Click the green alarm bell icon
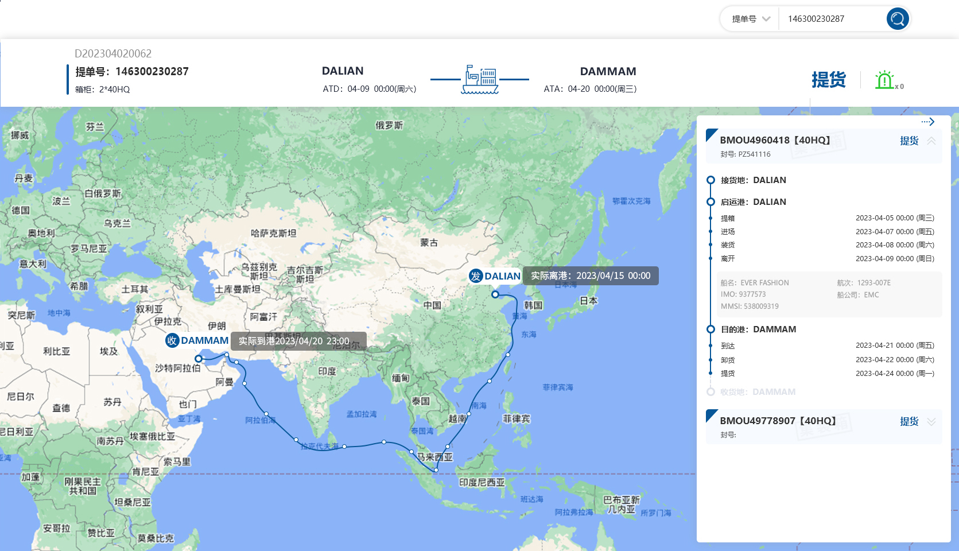This screenshot has height=551, width=959. (x=884, y=80)
